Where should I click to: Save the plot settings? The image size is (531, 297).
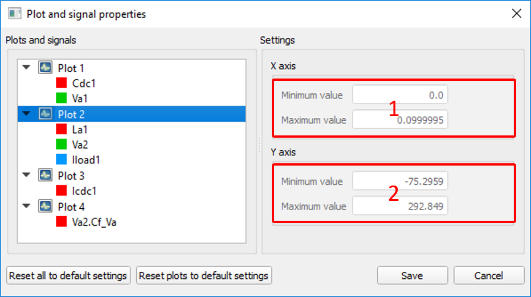(x=412, y=275)
